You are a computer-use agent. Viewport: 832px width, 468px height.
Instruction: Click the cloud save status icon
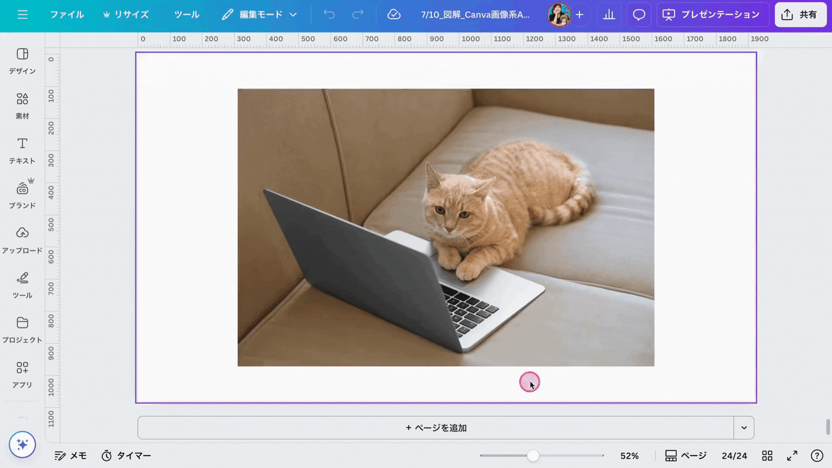(393, 15)
